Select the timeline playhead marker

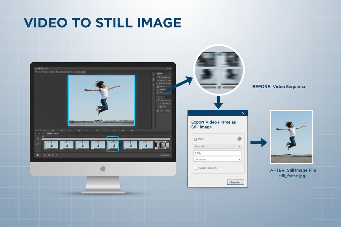(x=77, y=134)
